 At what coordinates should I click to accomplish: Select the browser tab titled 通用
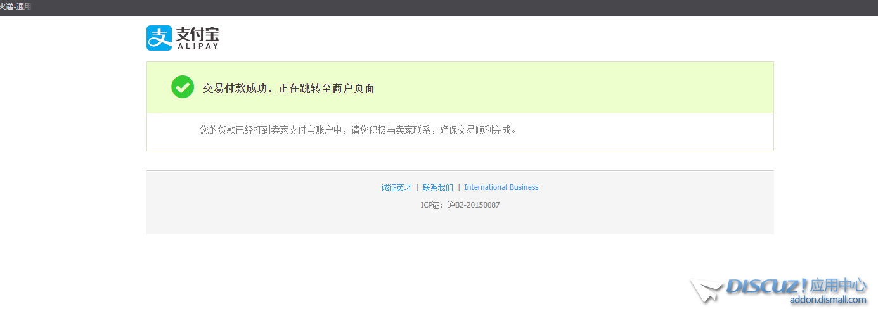tap(15, 7)
